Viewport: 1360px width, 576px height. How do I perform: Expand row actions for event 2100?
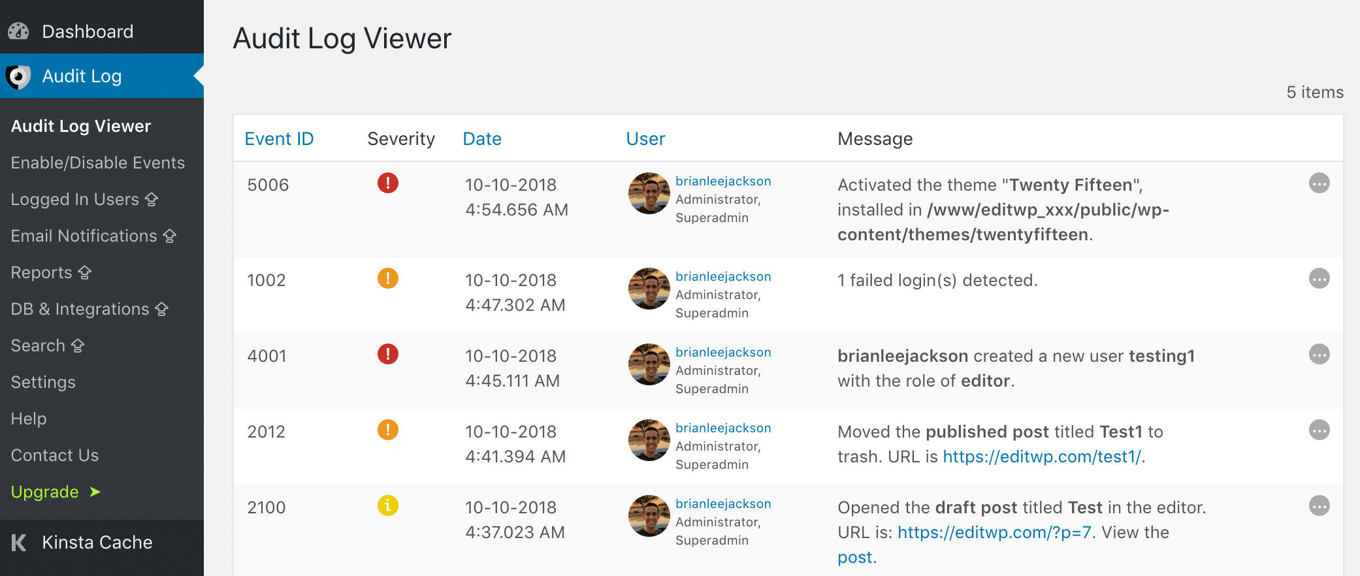[x=1320, y=506]
